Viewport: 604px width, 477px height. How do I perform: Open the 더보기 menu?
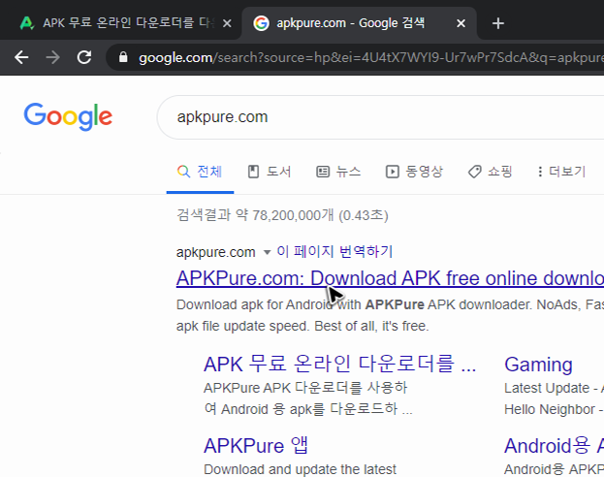pos(562,172)
